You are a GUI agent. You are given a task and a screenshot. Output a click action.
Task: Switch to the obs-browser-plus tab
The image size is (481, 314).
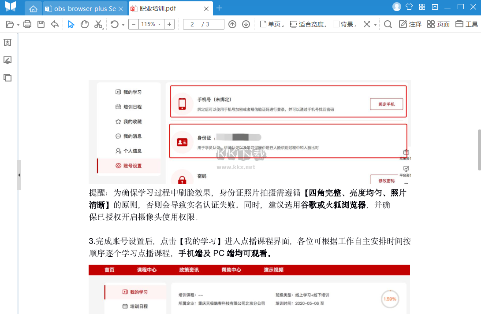(82, 8)
